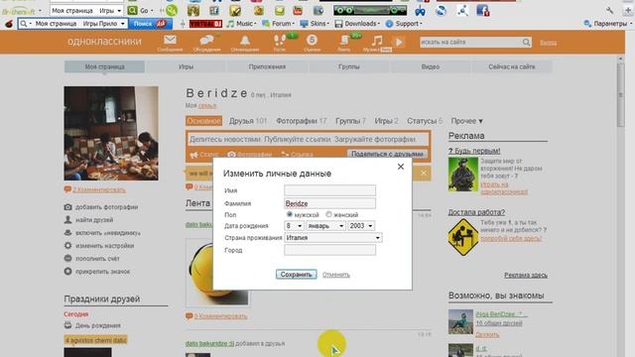Viewport: 635px width, 357px height.
Task: Click the Facebook icon in browser toolbar
Action: [x=482, y=11]
